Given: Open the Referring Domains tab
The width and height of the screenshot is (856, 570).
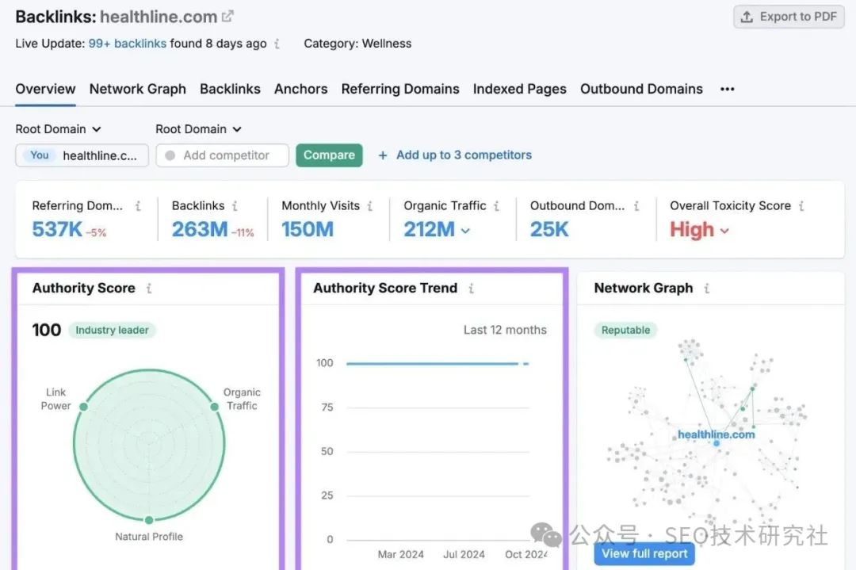Looking at the screenshot, I should 400,89.
